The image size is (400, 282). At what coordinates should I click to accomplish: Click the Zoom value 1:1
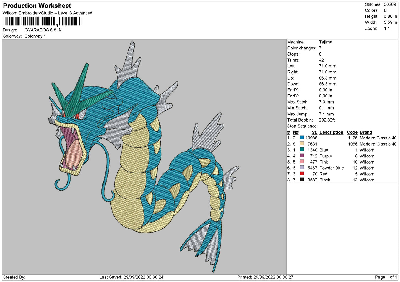tap(387, 28)
